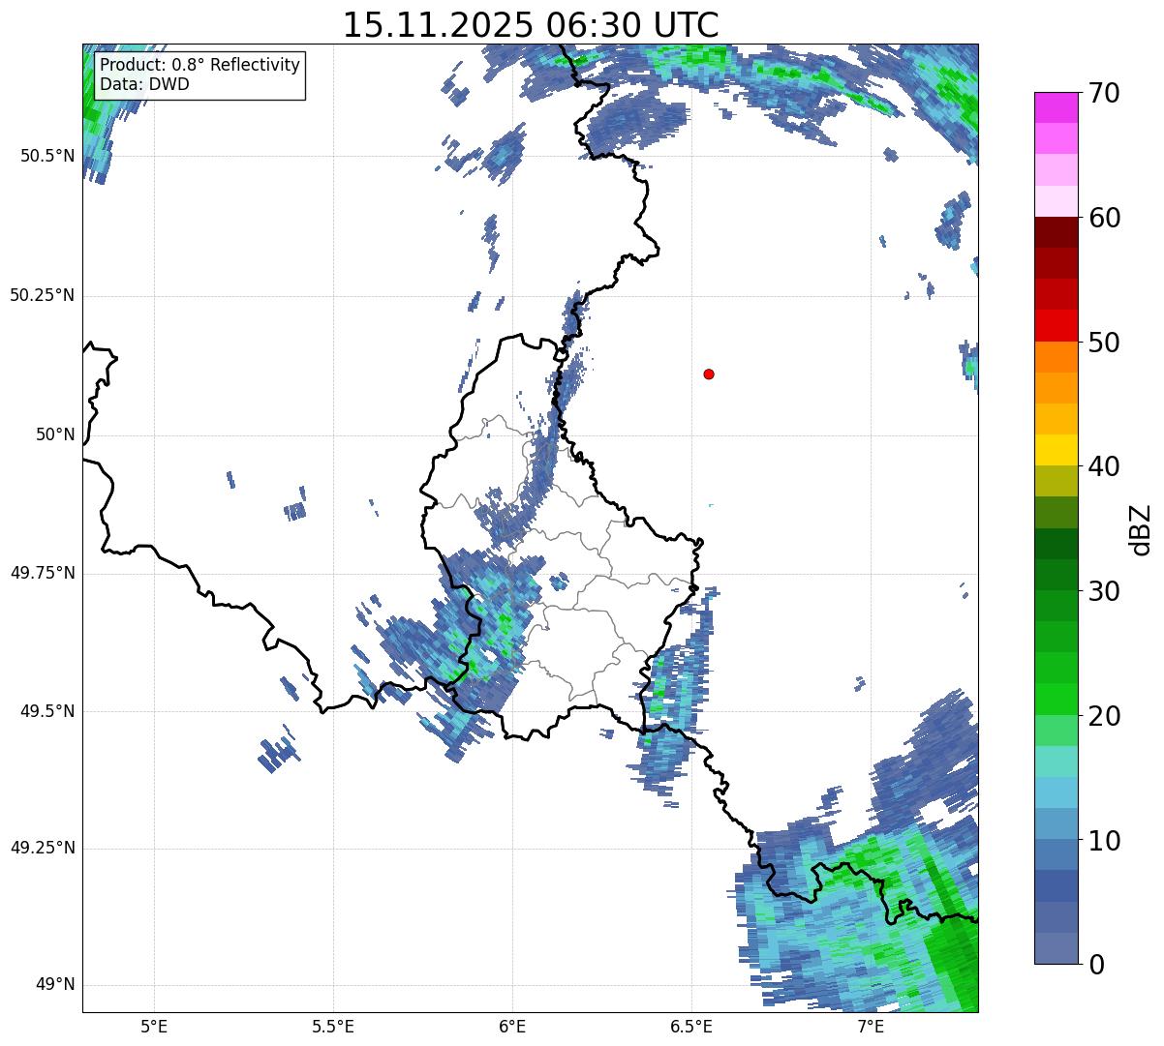Click the turquoise colorbar segment between 10 and 20
Image resolution: width=1164 pixels, height=1046 pixels.
[x=1056, y=762]
